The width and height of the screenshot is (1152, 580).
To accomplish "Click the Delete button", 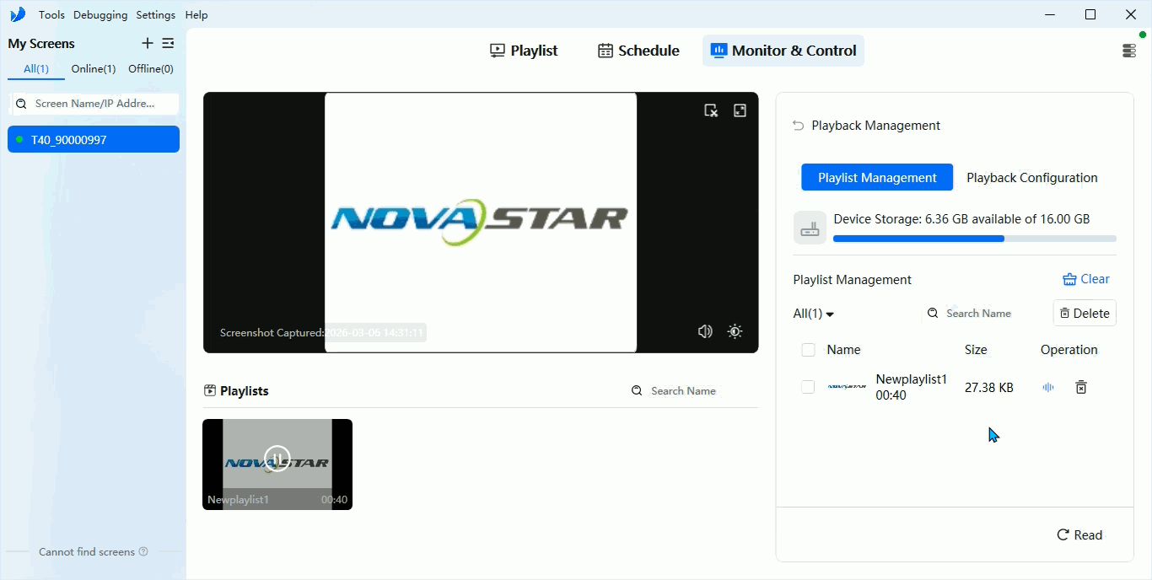I will click(x=1085, y=313).
